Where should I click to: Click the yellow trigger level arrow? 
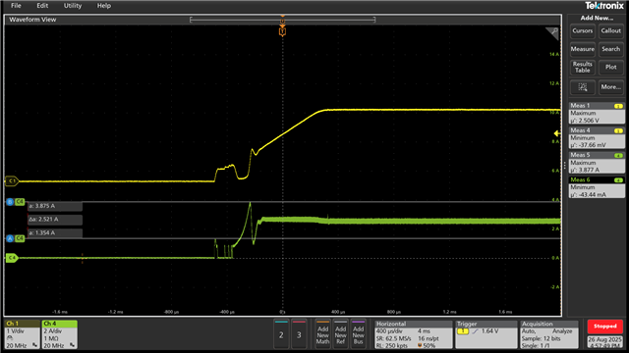(x=557, y=133)
